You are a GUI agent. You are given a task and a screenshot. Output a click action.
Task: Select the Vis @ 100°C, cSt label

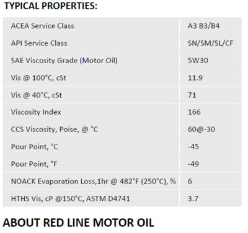point(38,78)
